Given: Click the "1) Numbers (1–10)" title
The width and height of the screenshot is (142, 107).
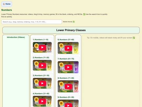Looking at the screenshot, I should point(40,40).
